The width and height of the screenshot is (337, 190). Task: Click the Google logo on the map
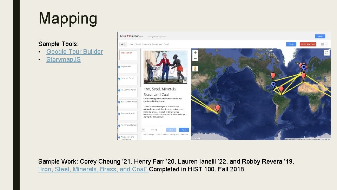[x=196, y=138]
